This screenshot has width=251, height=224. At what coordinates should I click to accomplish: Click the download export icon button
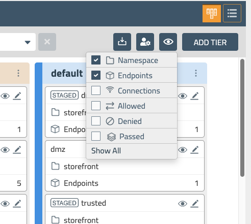(122, 42)
